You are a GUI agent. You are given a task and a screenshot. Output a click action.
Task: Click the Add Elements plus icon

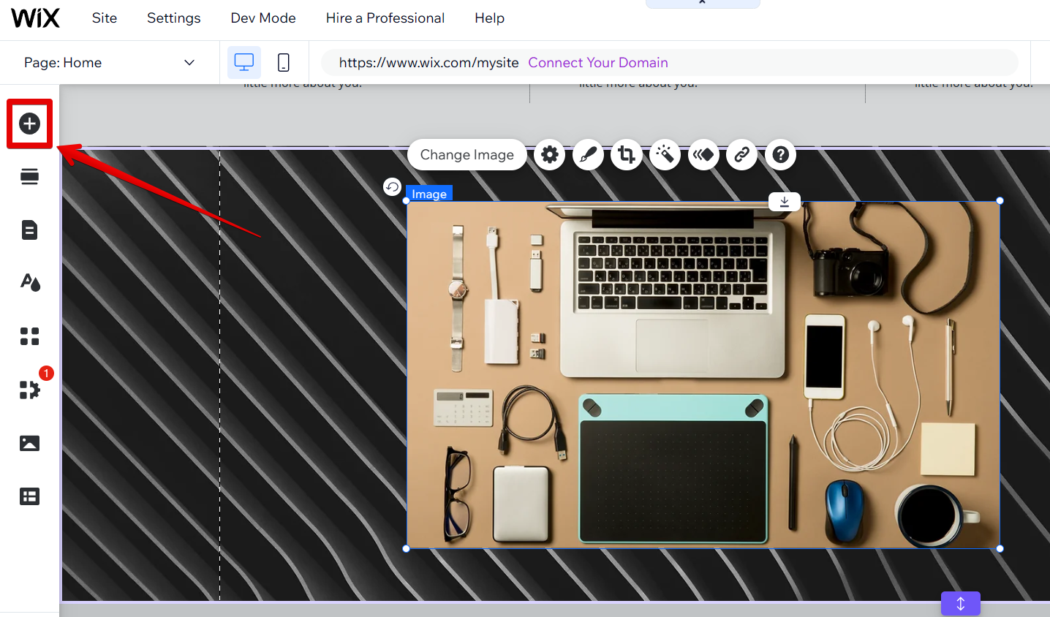click(x=29, y=124)
